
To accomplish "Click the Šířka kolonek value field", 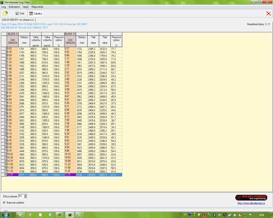I will 21,196.
